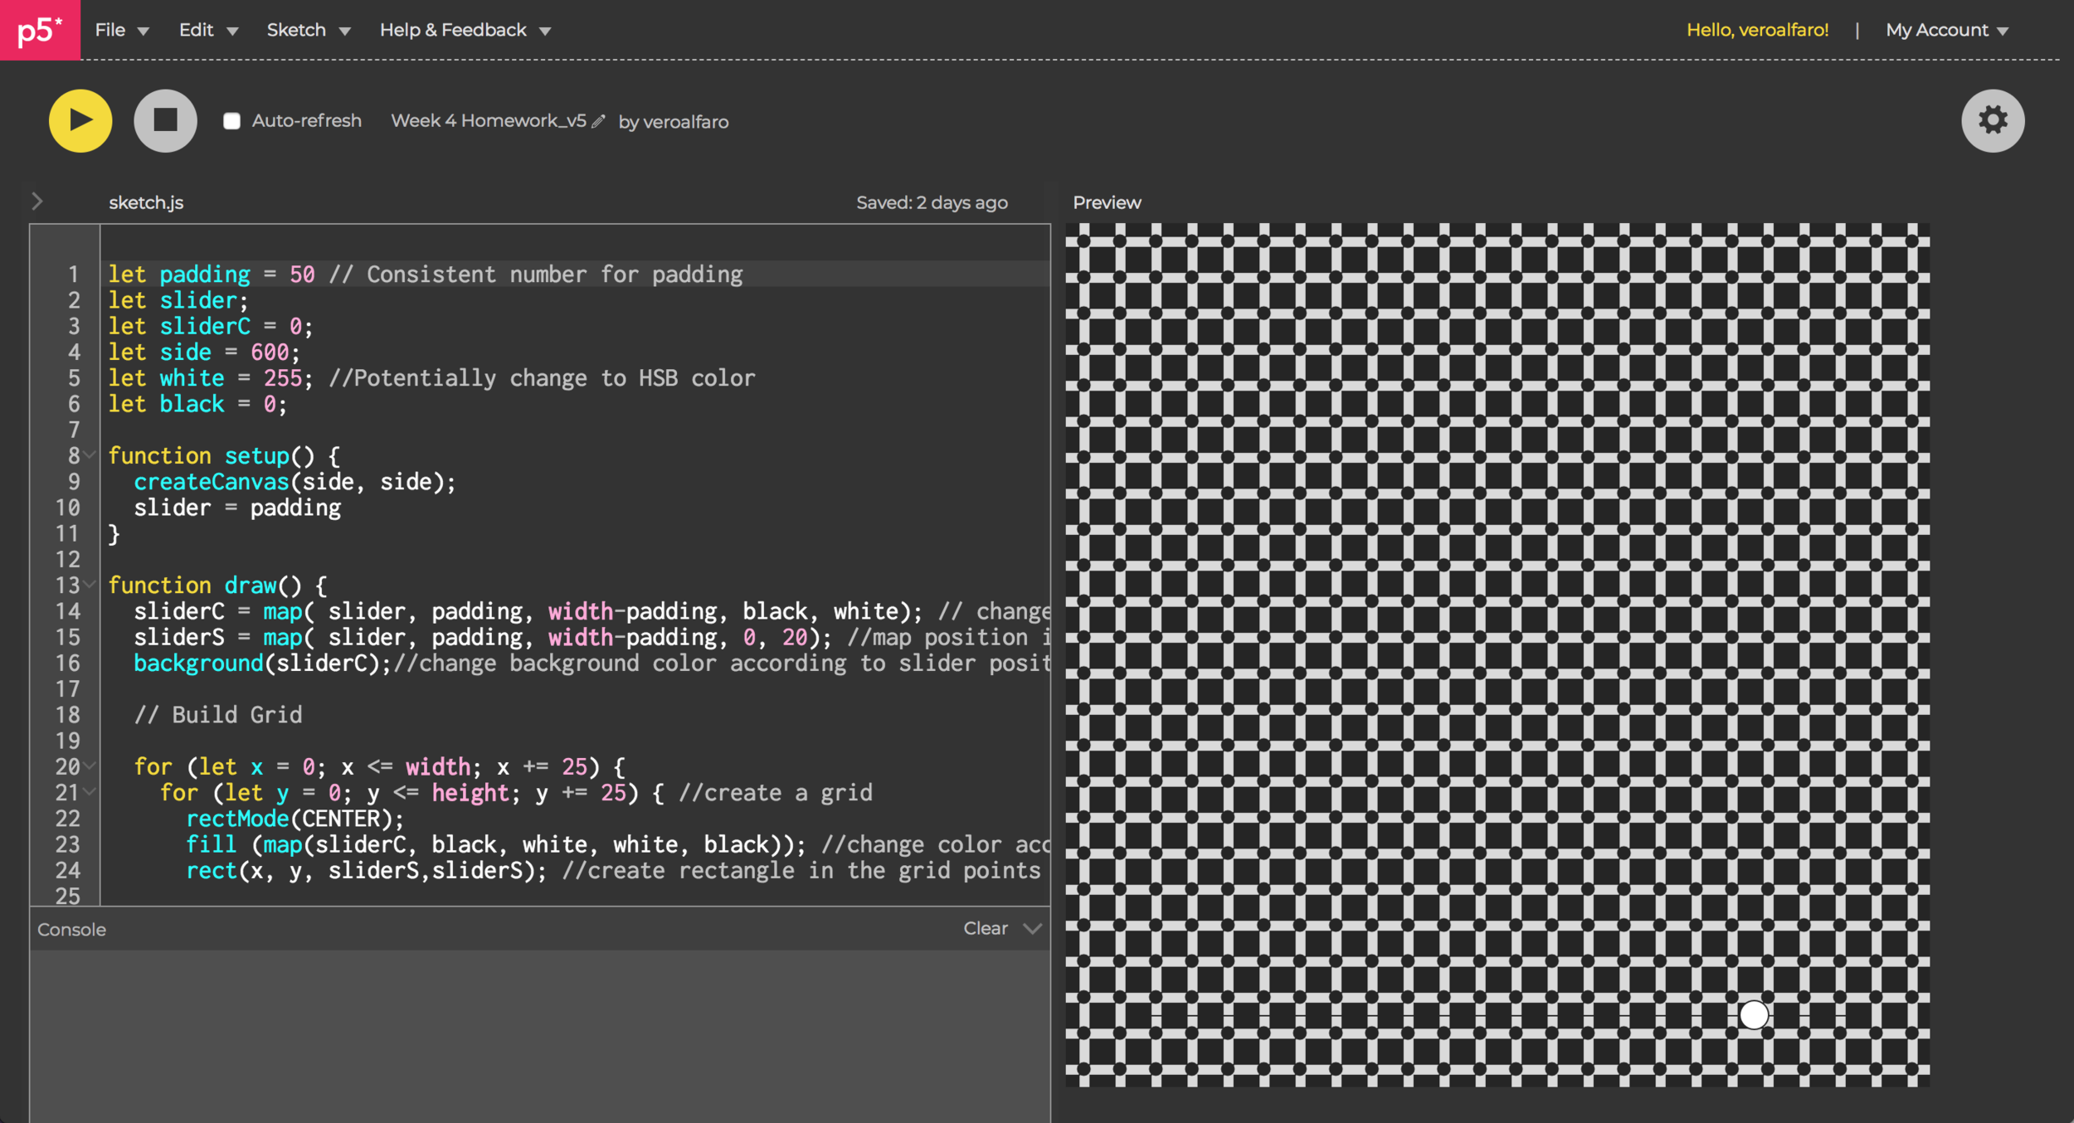Expand the file sidebar arrow
The width and height of the screenshot is (2074, 1123).
[37, 202]
